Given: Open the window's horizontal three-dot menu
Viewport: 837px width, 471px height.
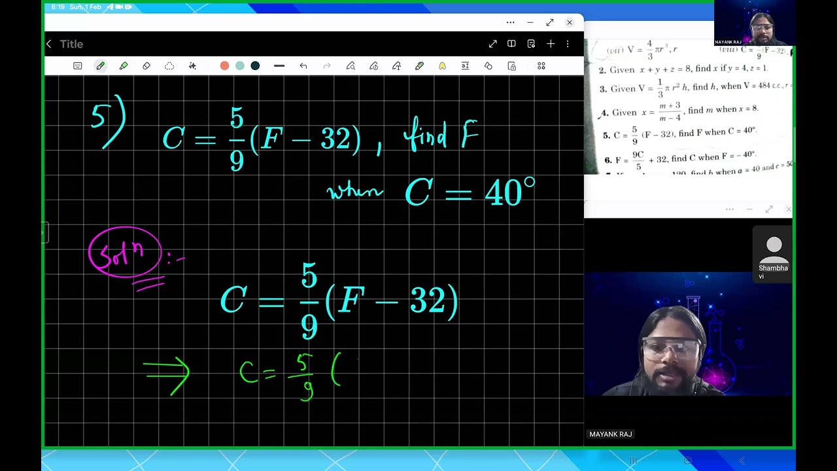Looking at the screenshot, I should [x=510, y=22].
